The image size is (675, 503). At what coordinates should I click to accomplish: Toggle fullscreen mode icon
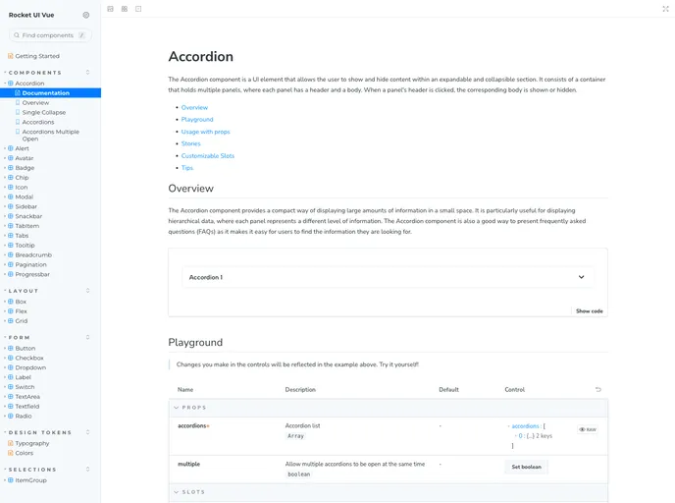click(665, 9)
